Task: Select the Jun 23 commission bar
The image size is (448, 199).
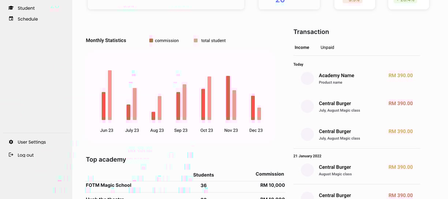Action: click(104, 106)
